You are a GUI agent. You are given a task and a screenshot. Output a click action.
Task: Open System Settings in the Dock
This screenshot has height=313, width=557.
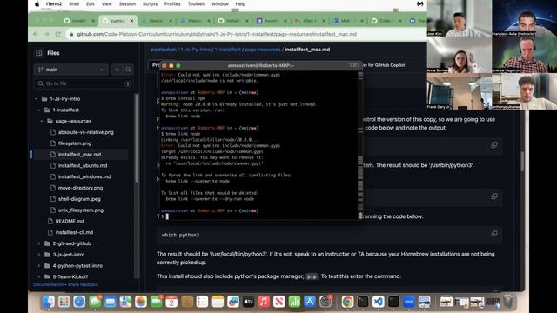(325, 302)
